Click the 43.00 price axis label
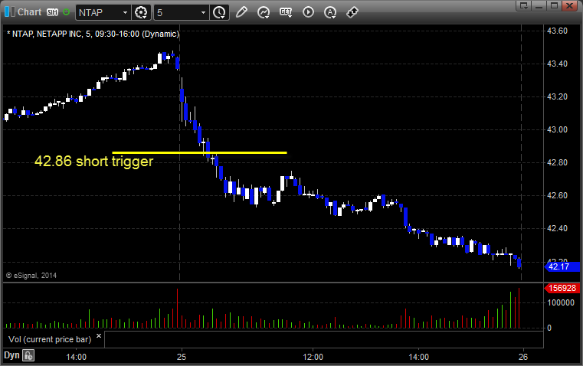Screen dimensions: 583x366 pyautogui.click(x=558, y=129)
